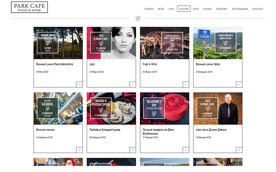Click the Park Cafe Food & Wine logo

click(29, 7)
